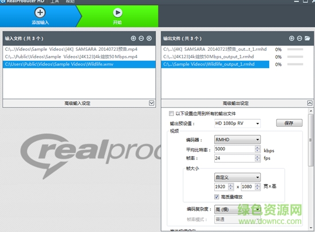This screenshot has width=315, height=232.
Task: Open output folder icon
Action: tap(308, 38)
